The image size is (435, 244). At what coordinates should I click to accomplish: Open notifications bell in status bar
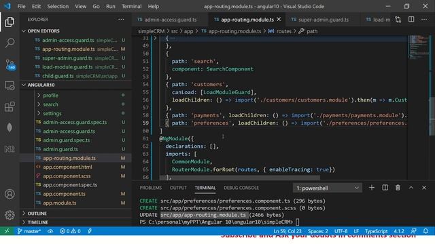point(425,231)
